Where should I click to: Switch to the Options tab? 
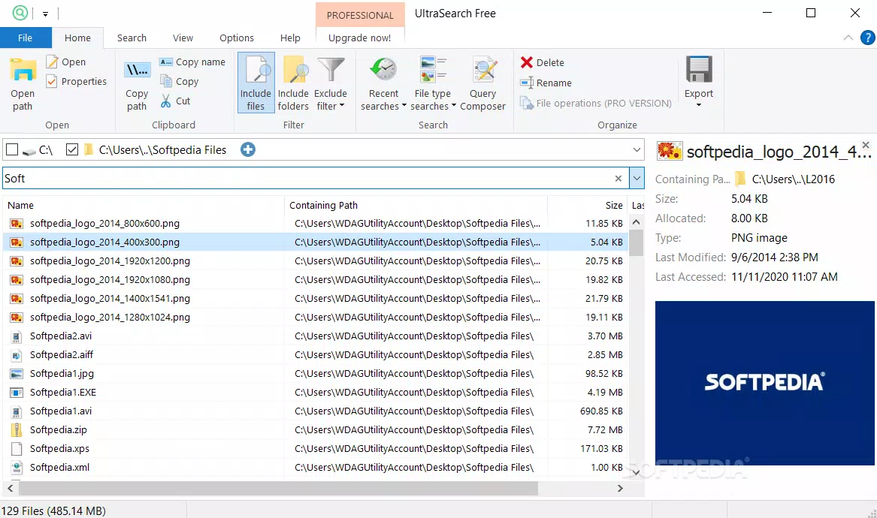click(237, 38)
